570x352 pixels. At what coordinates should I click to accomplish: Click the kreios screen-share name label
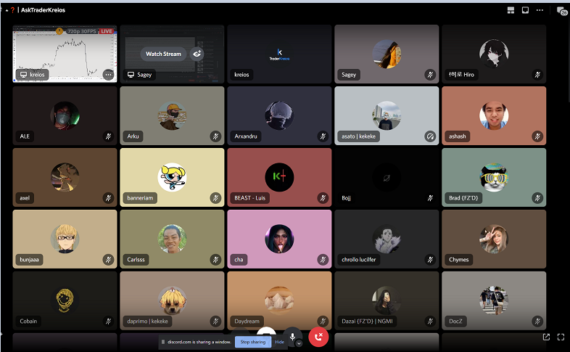(x=33, y=75)
